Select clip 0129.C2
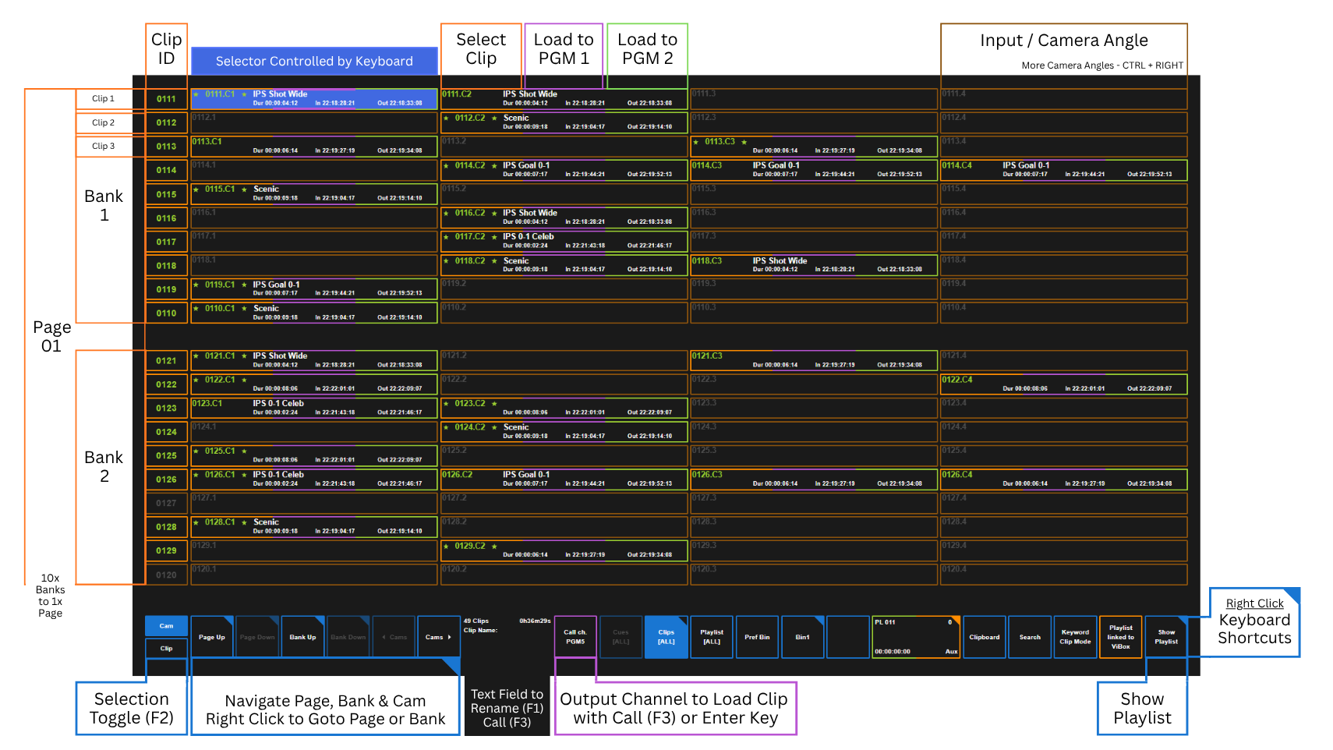The height and width of the screenshot is (750, 1333). point(564,550)
